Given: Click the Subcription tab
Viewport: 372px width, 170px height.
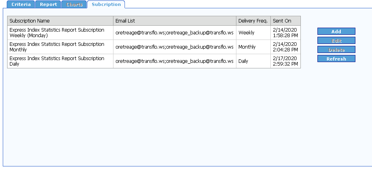Looking at the screenshot, I should 106,4.
